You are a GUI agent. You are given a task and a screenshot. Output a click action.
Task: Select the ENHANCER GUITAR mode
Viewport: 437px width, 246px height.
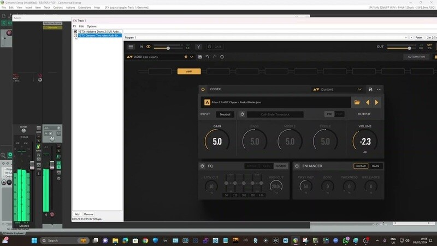361,166
